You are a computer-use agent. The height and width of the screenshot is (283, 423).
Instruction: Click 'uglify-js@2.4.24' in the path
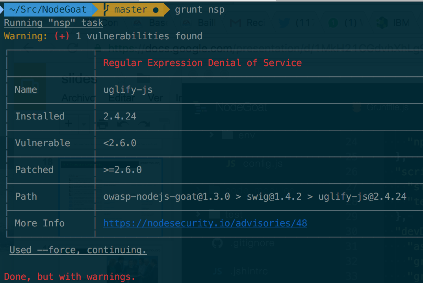click(362, 197)
